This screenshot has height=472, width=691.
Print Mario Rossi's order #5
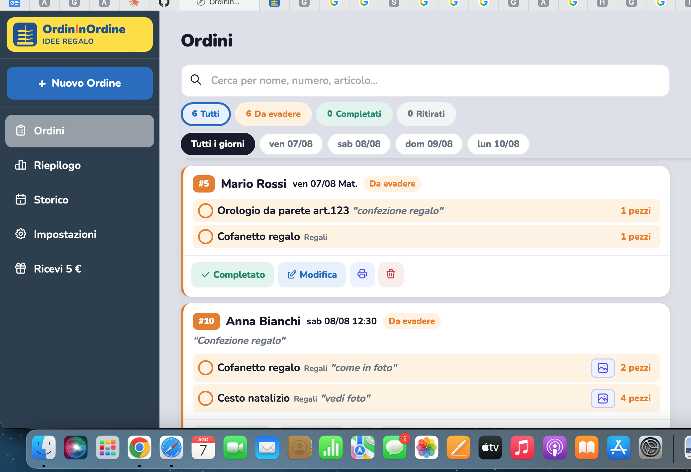coord(362,275)
